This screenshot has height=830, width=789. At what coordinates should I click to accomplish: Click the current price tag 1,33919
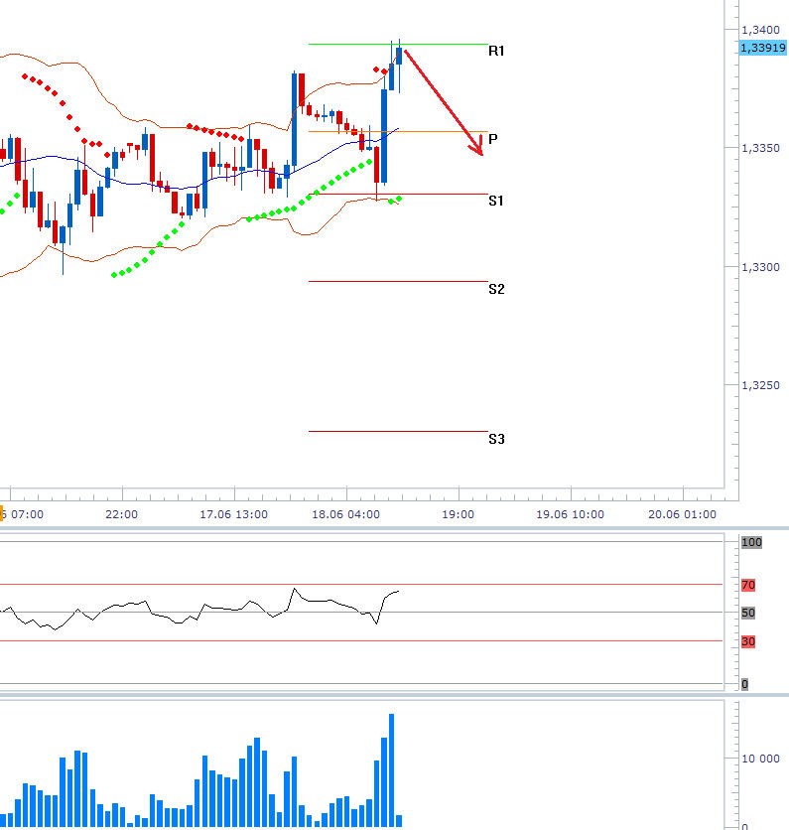pos(762,49)
